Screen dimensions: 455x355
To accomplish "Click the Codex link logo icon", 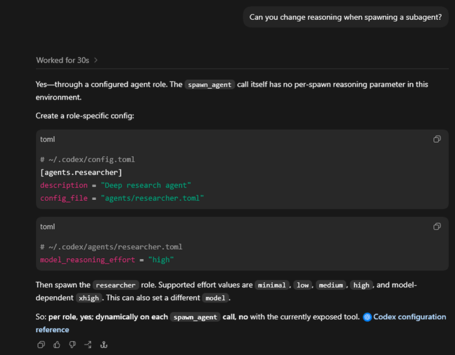I will [367, 317].
